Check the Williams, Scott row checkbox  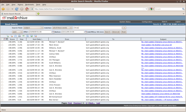pos(2,48)
